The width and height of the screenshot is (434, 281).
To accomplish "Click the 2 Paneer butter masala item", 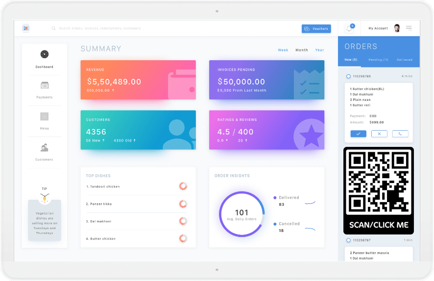I will point(369,253).
